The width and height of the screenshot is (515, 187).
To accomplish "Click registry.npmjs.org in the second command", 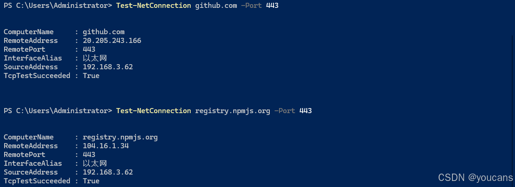I will (233, 111).
